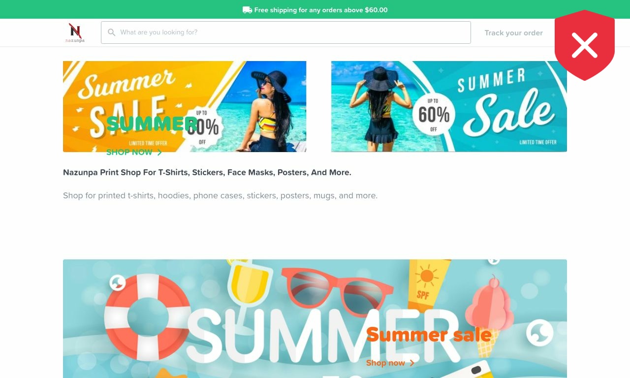Click the free shipping announcement text
This screenshot has height=378, width=630.
point(321,10)
